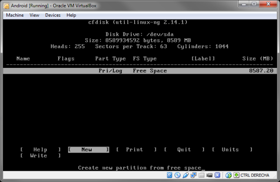Select the cfdisk Units option
Screen dimensions: 280x182
click(x=232, y=150)
